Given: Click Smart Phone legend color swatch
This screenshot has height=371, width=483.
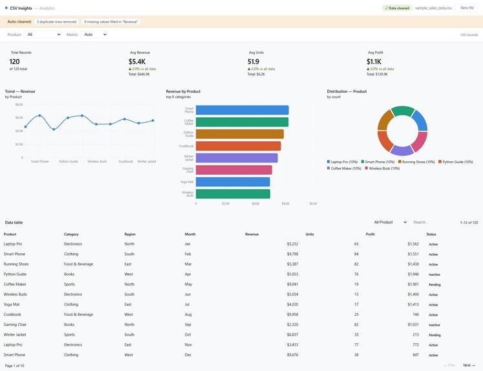Looking at the screenshot, I should click(x=363, y=162).
